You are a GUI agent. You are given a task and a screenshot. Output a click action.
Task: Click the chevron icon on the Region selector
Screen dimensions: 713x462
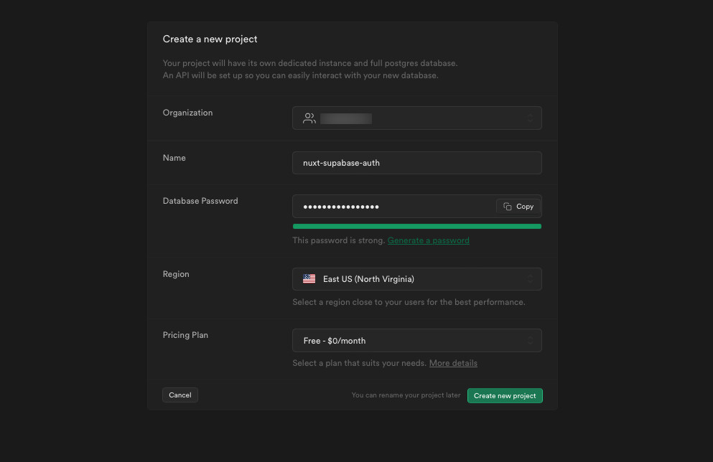coord(531,278)
